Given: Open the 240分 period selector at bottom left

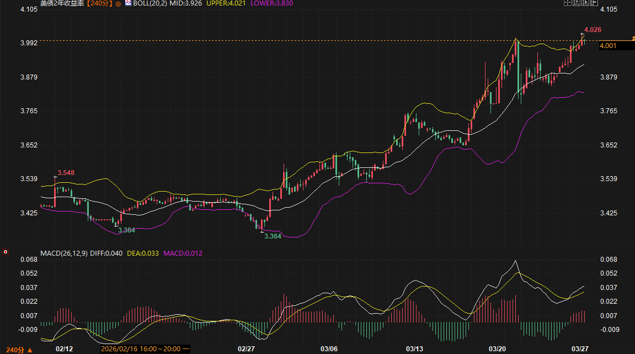Looking at the screenshot, I should [19, 350].
